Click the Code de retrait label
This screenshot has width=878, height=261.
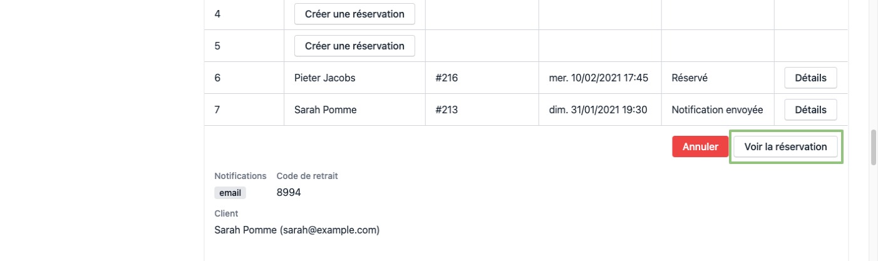[307, 176]
